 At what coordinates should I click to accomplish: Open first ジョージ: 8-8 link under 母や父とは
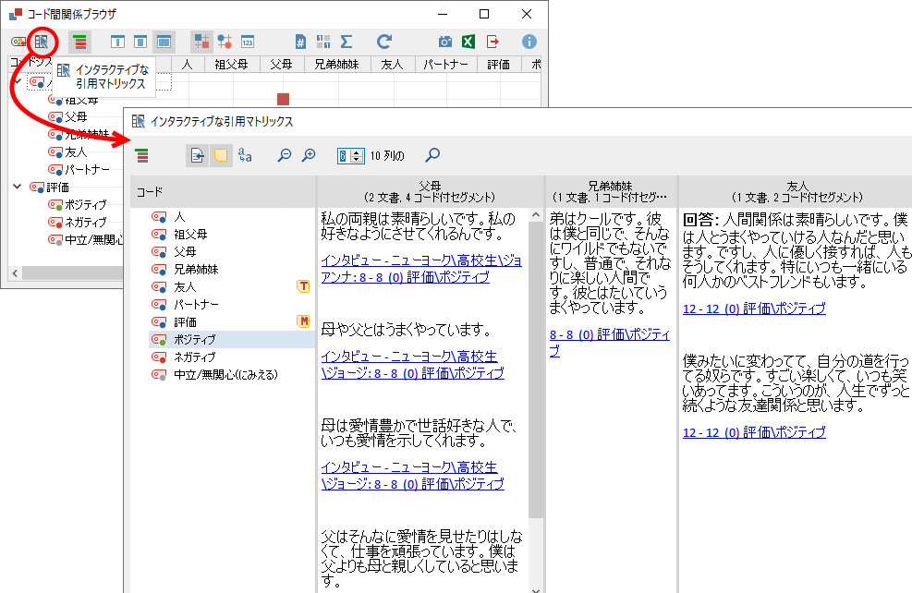412,365
